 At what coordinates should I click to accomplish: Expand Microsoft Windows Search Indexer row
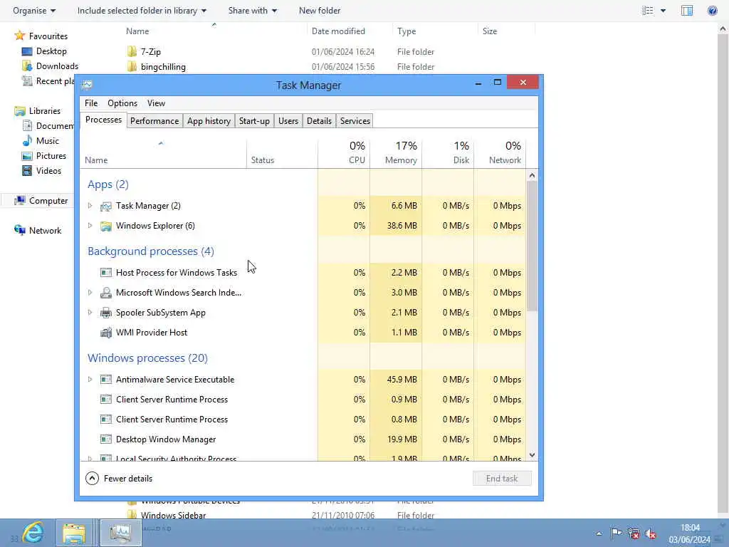click(90, 293)
